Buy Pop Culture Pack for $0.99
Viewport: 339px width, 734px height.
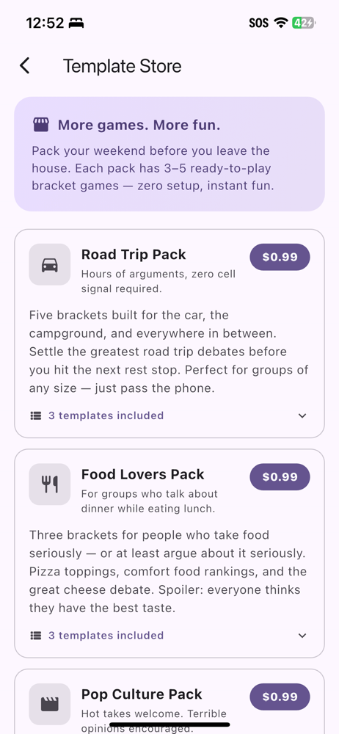tap(280, 697)
